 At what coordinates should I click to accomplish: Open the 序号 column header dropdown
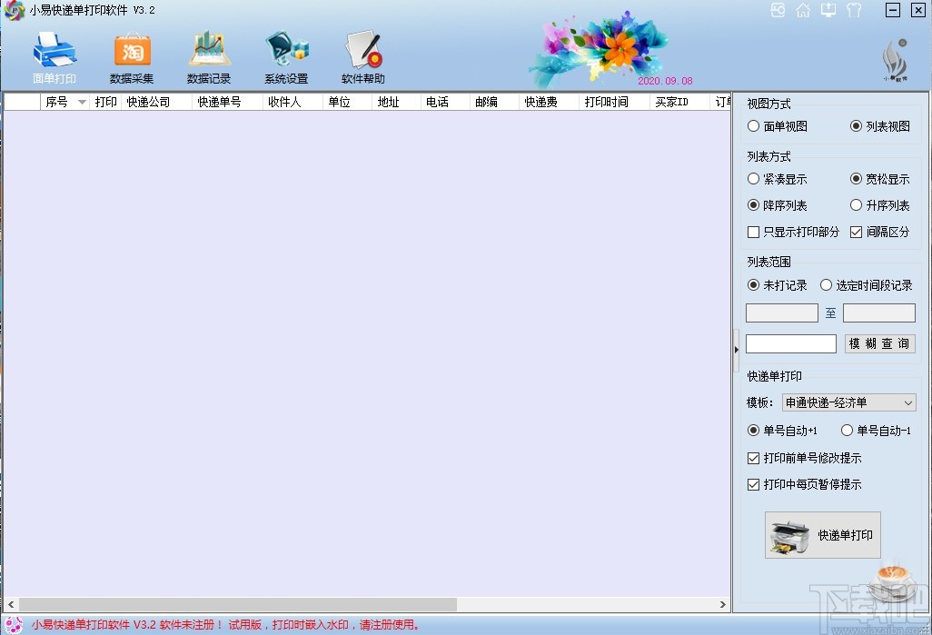click(80, 102)
